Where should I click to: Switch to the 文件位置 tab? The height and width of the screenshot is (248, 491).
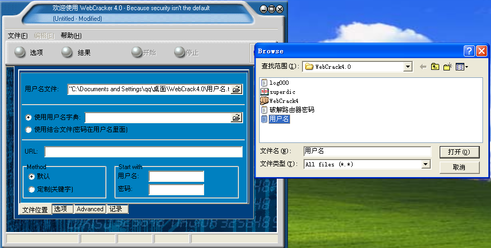(35, 210)
